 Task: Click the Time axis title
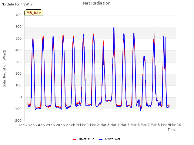click(x=171, y=130)
